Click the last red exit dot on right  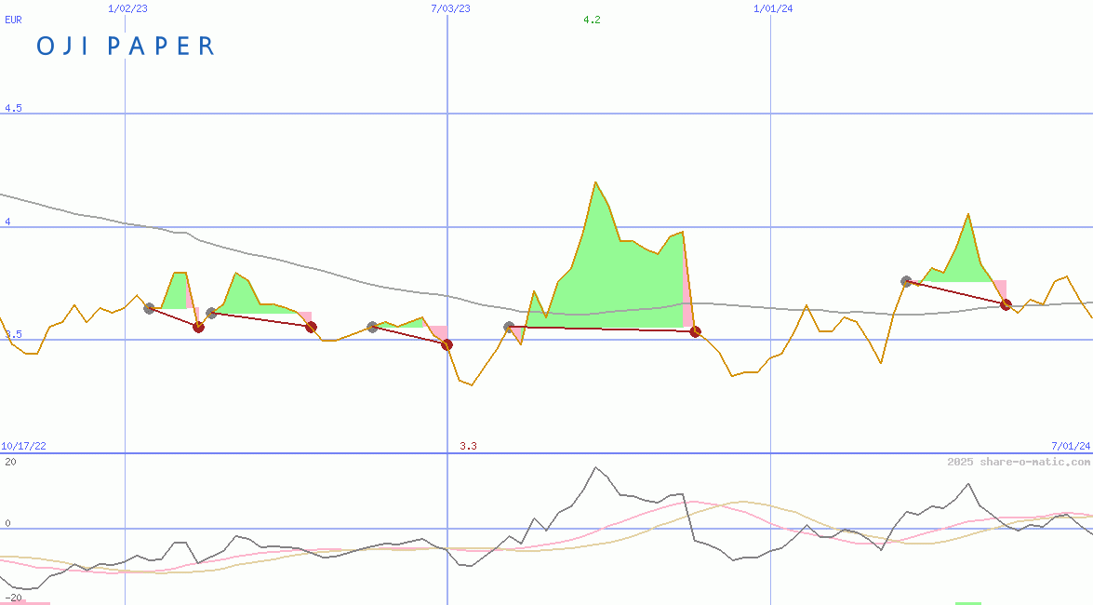1006,304
